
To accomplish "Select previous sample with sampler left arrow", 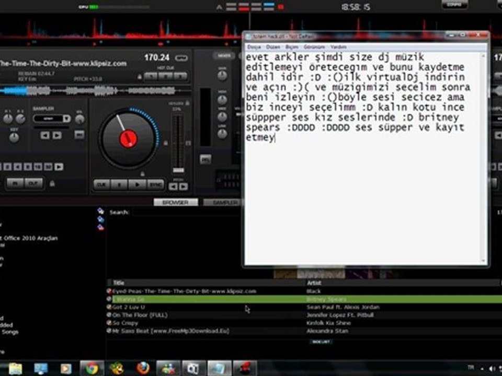I will pos(45,135).
